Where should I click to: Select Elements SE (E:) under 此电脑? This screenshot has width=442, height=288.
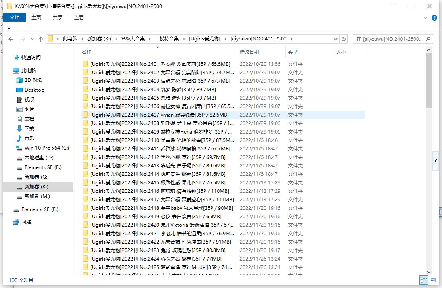click(43, 167)
